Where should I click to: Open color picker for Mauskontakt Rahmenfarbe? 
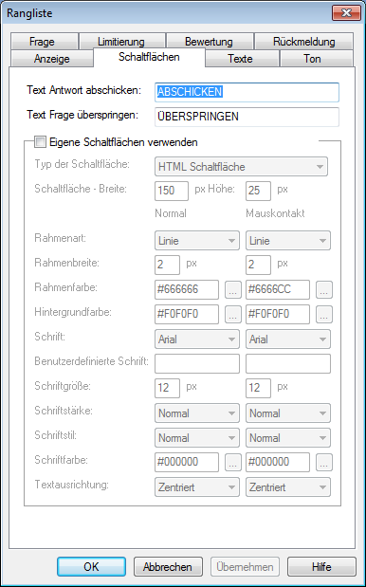click(324, 290)
